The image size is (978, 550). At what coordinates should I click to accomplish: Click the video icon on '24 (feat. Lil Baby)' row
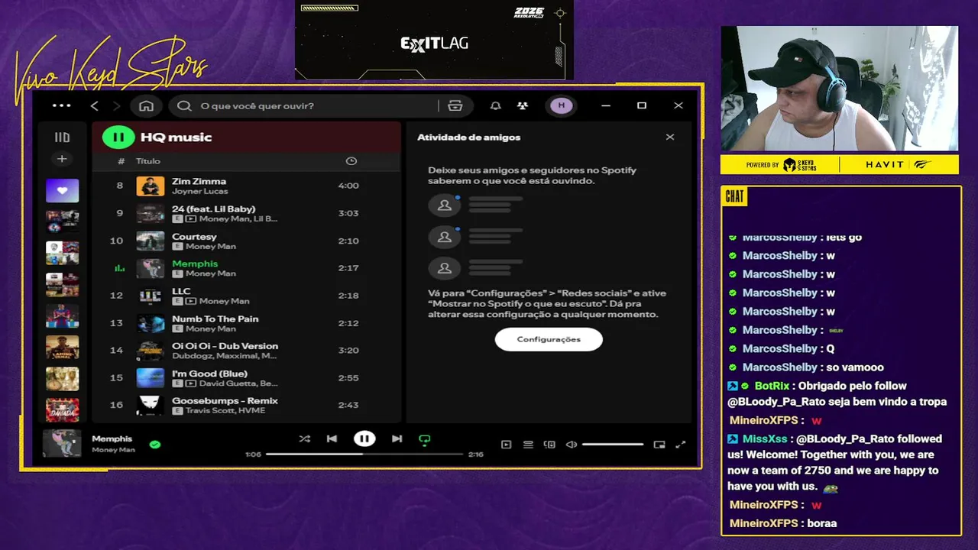[x=191, y=218]
